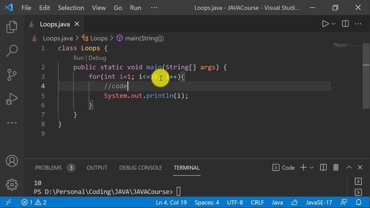Viewport: 370px width, 208px height.
Task: Run the Java file with play button
Action: pyautogui.click(x=325, y=24)
